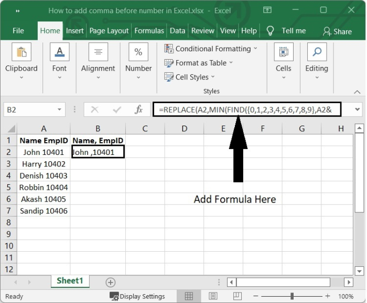Viewport: 367px width, 303px height.
Task: Click the Insert Function fx icon
Action: pyautogui.click(x=139, y=110)
